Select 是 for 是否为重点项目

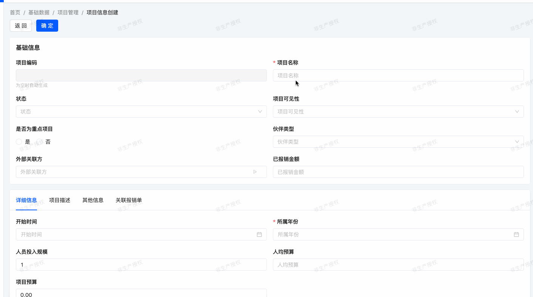[x=19, y=142]
